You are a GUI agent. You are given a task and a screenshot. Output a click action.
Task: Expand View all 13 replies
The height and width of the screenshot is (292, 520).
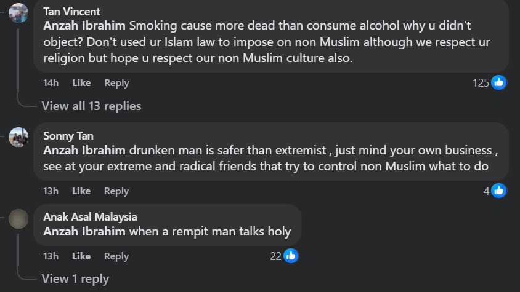(x=91, y=106)
